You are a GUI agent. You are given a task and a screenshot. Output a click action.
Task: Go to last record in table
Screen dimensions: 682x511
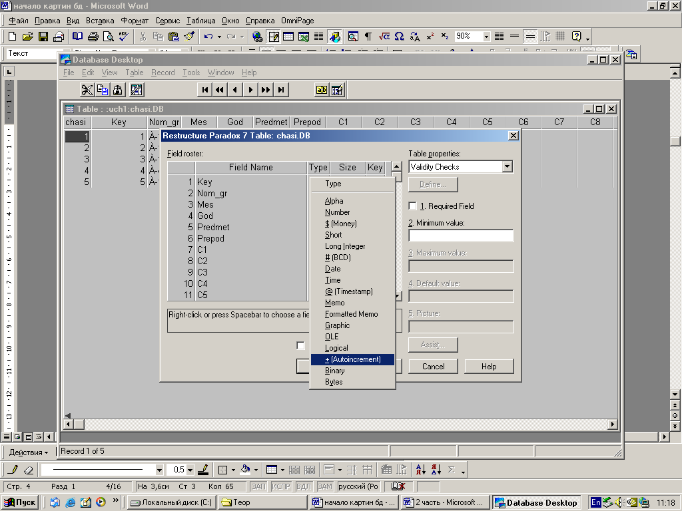[x=281, y=90]
